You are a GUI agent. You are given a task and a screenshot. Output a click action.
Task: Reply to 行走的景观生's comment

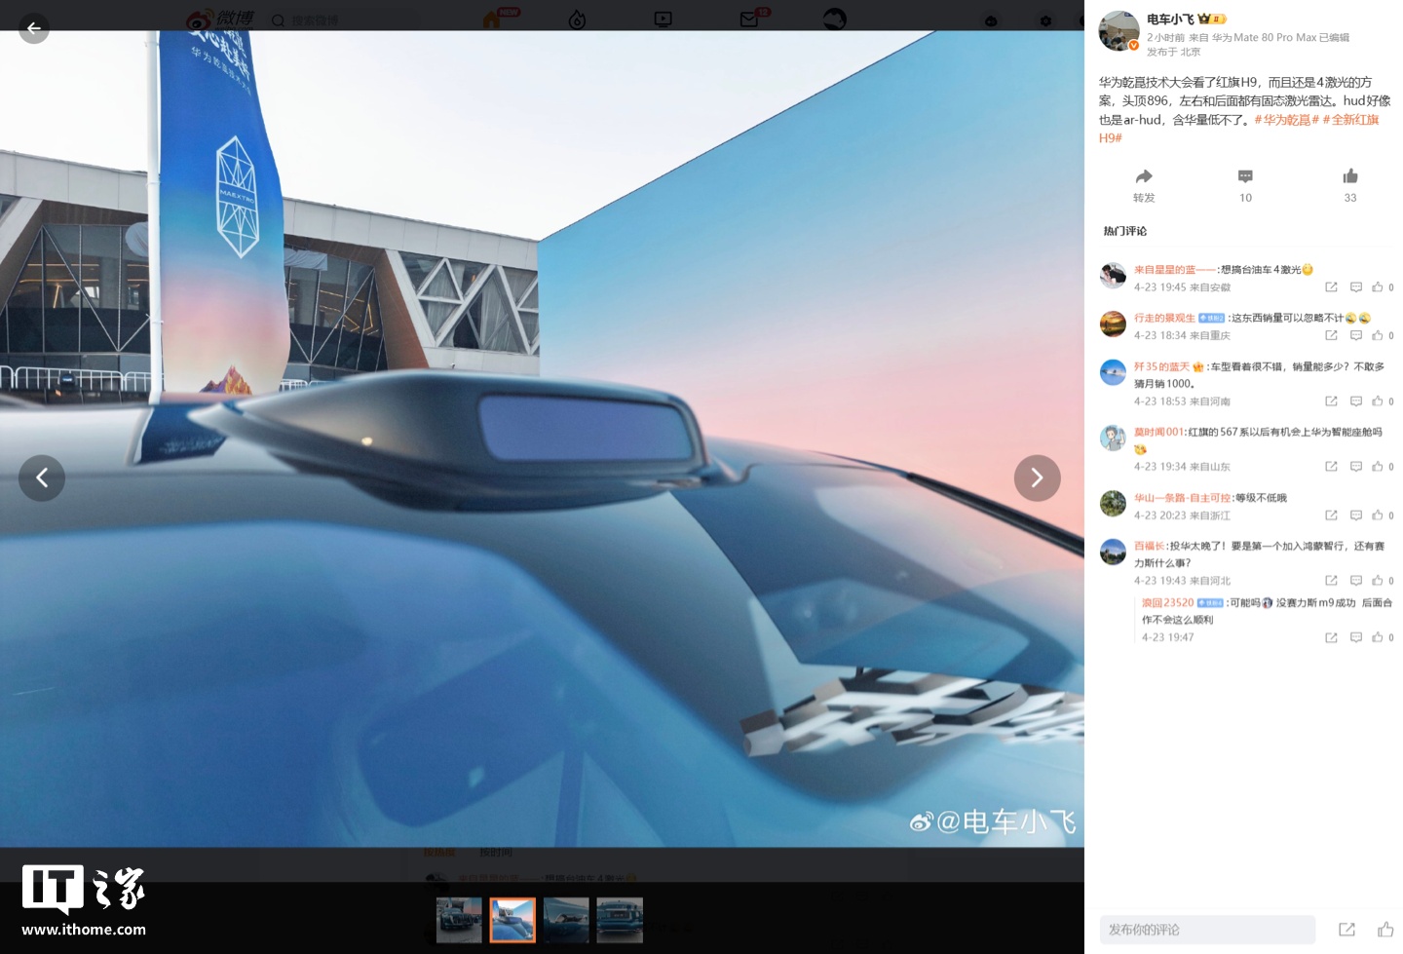click(1355, 335)
